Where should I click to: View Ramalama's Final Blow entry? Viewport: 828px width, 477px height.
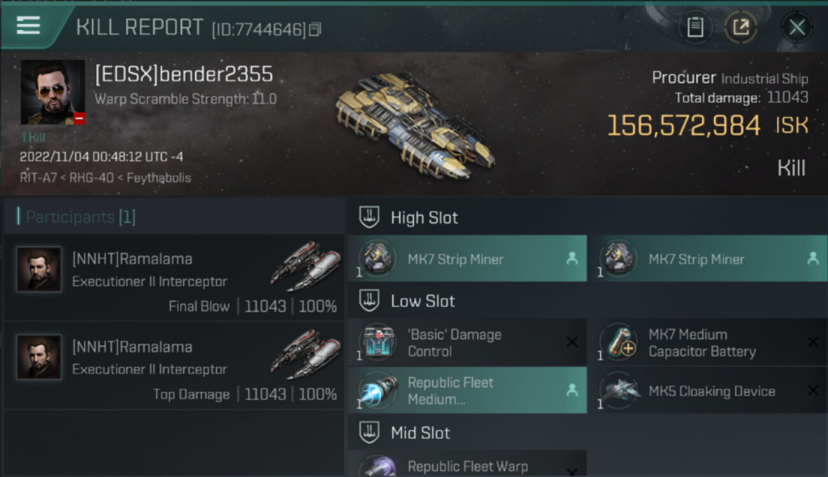coord(174,279)
